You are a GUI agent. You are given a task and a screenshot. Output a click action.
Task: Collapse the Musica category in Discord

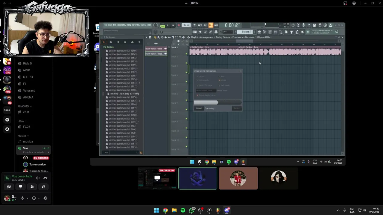point(23,136)
